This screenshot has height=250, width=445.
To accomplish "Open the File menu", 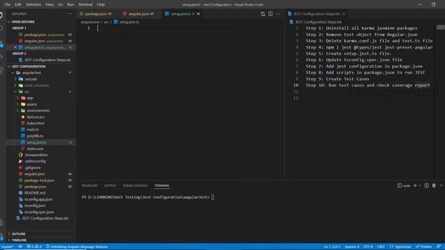I will [x=8, y=5].
